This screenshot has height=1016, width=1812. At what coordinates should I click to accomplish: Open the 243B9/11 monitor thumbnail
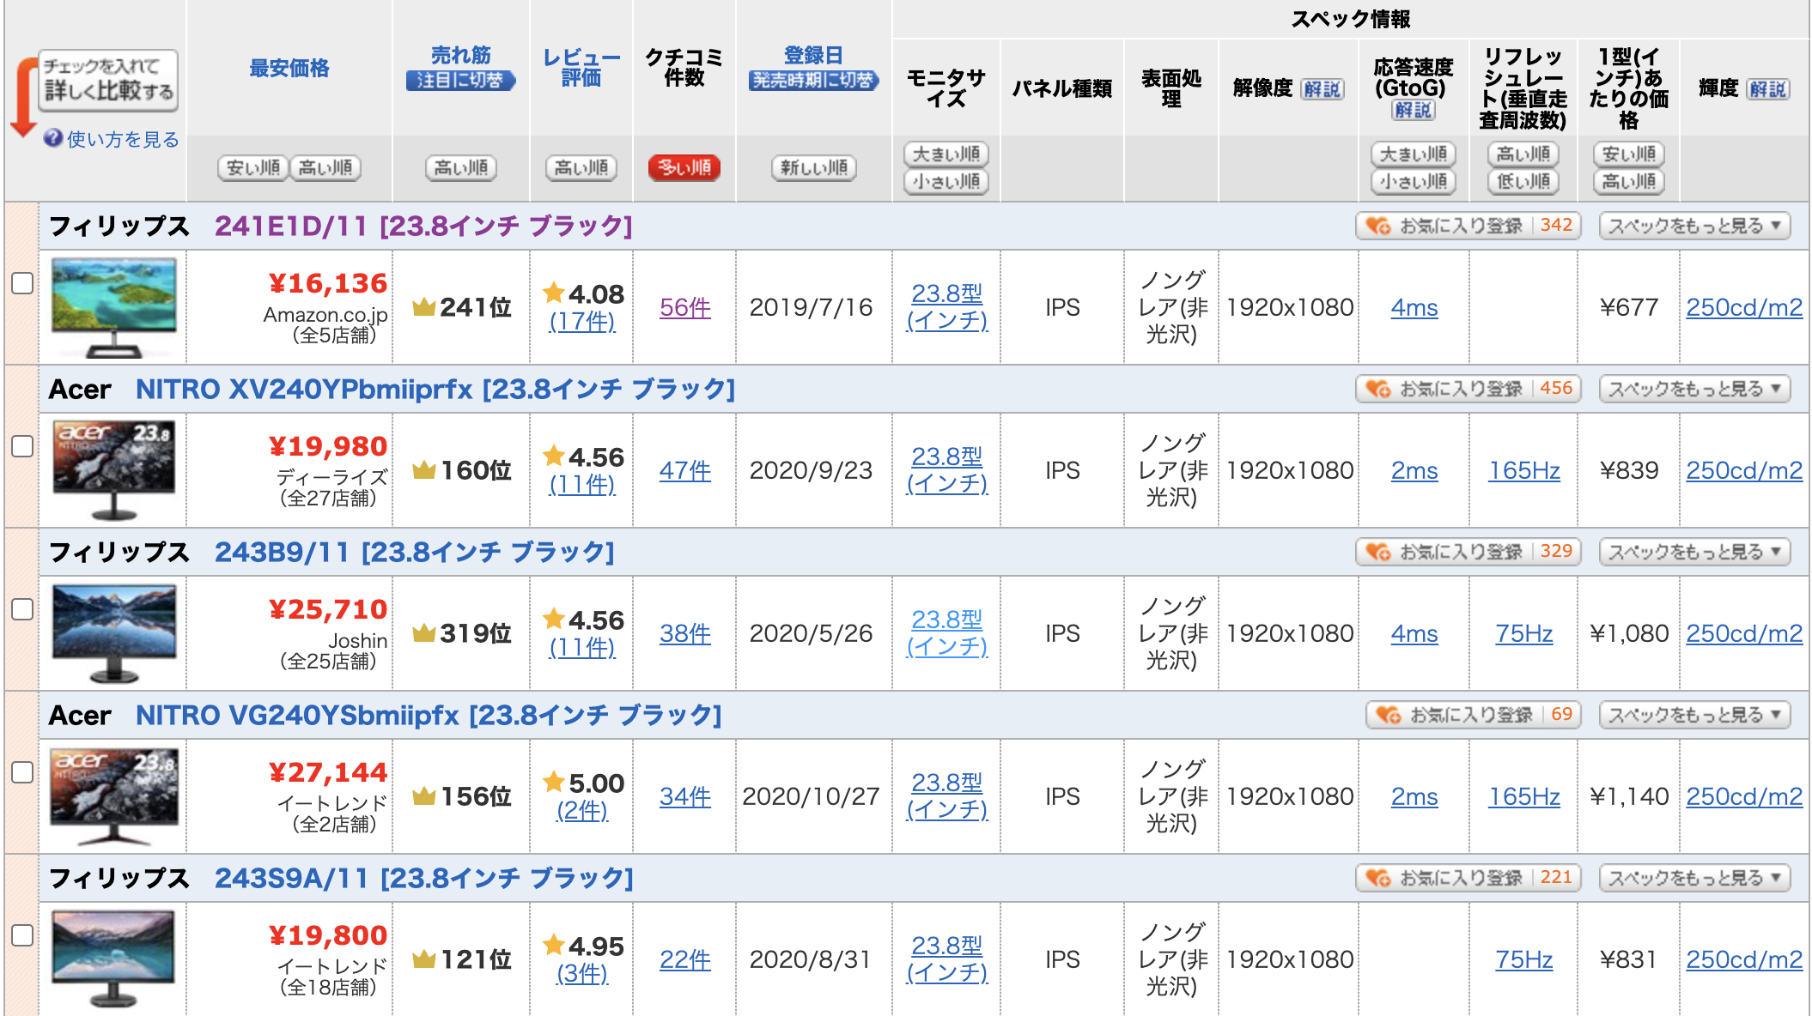(x=114, y=633)
